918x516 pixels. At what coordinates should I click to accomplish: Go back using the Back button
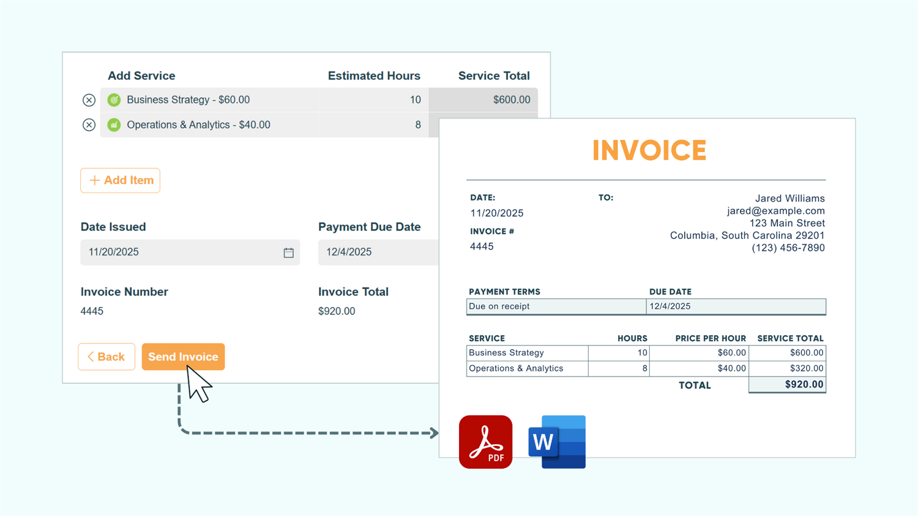[x=106, y=356]
